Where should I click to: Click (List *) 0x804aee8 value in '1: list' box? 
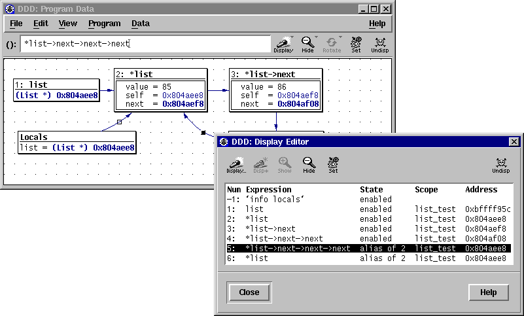click(56, 96)
